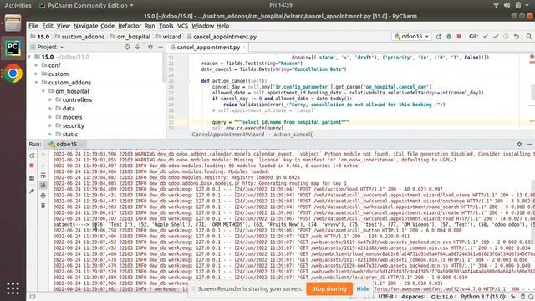The height and width of the screenshot is (301, 535).
Task: Click the wizard breadcrumb in navigation bar
Action: tap(169, 37)
